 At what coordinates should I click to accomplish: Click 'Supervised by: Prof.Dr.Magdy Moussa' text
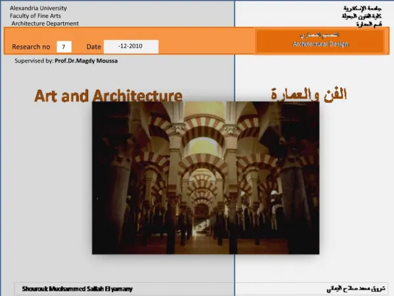tap(66, 61)
